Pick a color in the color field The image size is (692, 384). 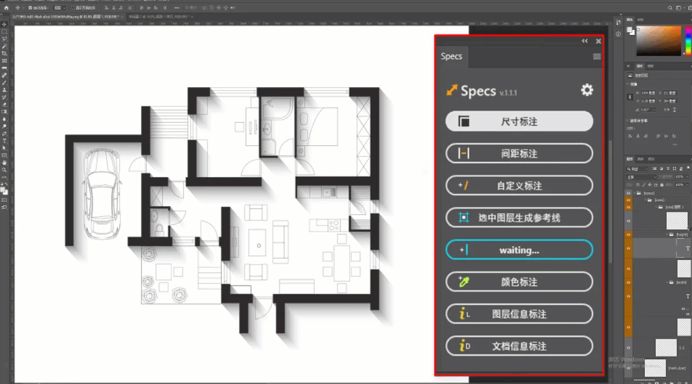tap(659, 41)
